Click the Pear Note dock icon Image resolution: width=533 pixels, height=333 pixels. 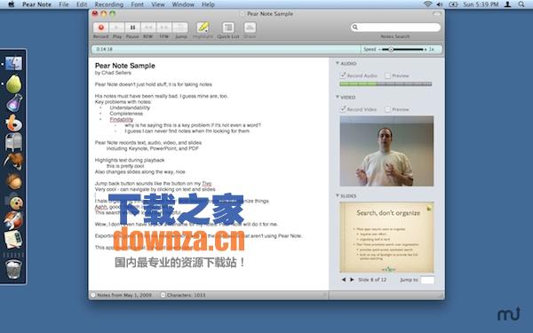pos(13,83)
